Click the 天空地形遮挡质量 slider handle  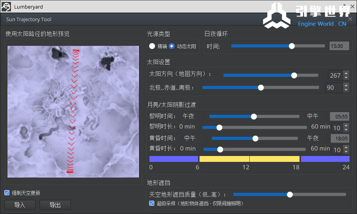tap(290, 194)
